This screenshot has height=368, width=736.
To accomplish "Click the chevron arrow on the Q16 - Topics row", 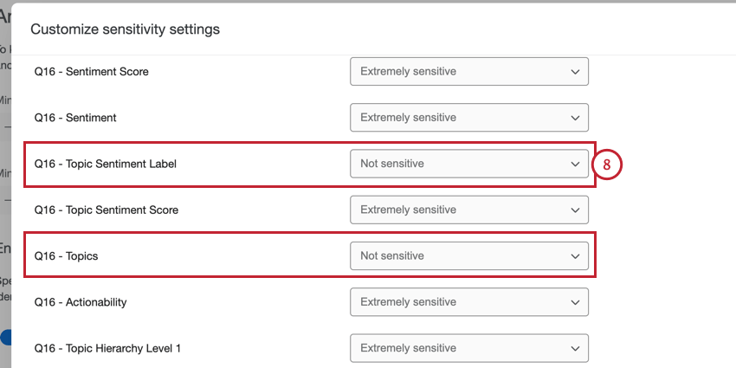I will tap(575, 256).
